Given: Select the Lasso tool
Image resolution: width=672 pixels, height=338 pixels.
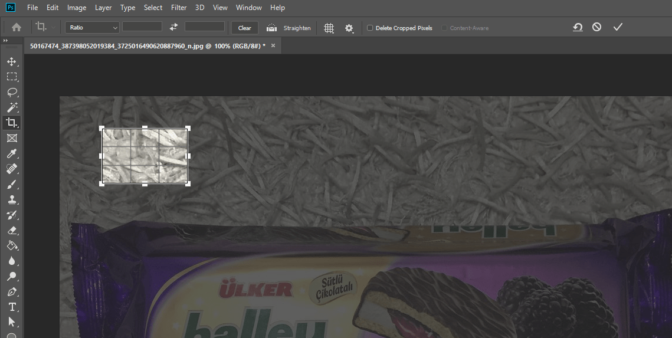Looking at the screenshot, I should pyautogui.click(x=12, y=93).
